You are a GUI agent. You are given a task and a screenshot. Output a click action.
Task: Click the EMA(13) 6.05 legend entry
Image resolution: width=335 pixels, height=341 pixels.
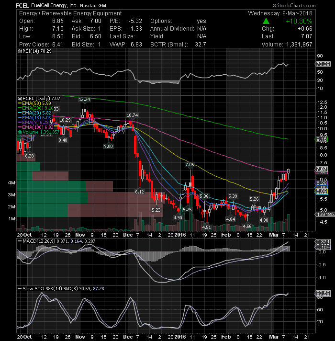point(34,118)
